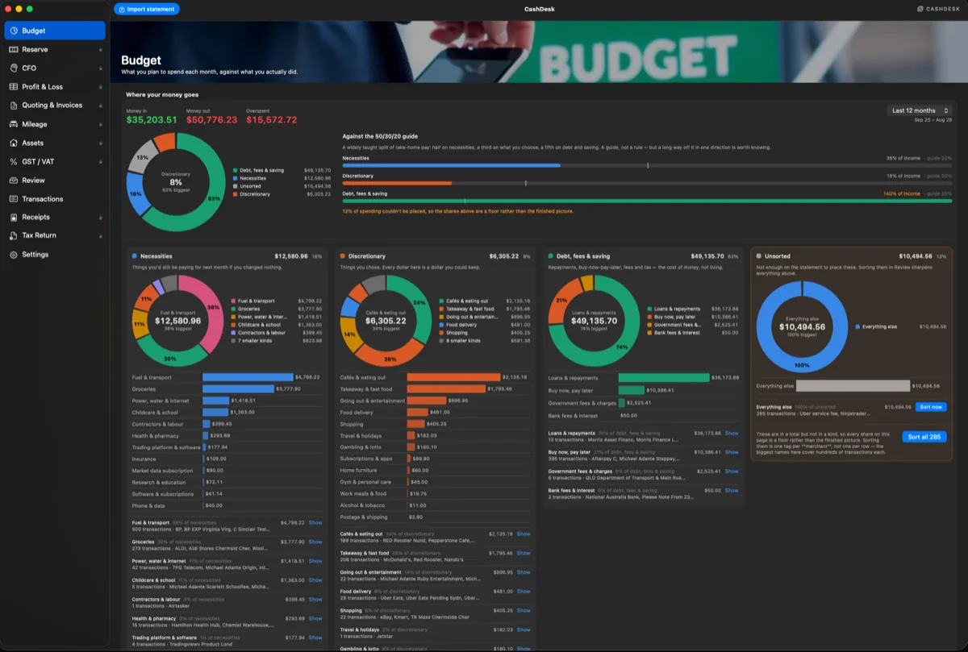
Task: Open Profit & Loss via its table icon
Action: [14, 86]
